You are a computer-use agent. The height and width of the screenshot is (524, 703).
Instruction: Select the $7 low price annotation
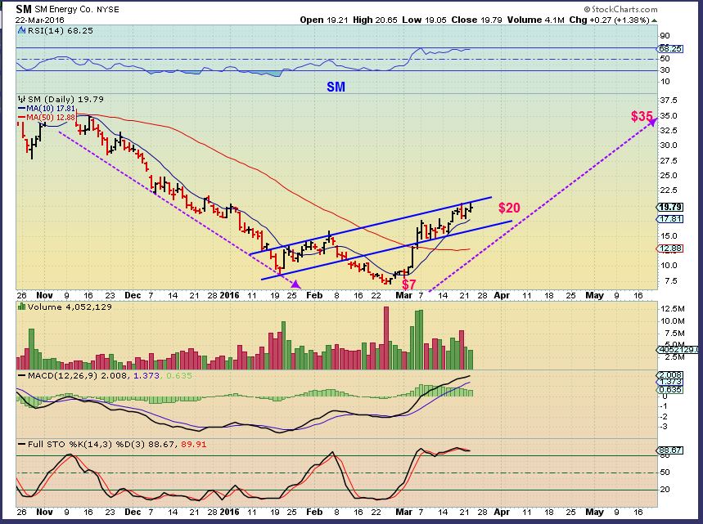pyautogui.click(x=409, y=283)
